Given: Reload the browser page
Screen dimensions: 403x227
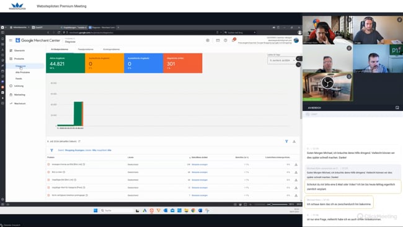Looking at the screenshot, I should coord(59,33).
